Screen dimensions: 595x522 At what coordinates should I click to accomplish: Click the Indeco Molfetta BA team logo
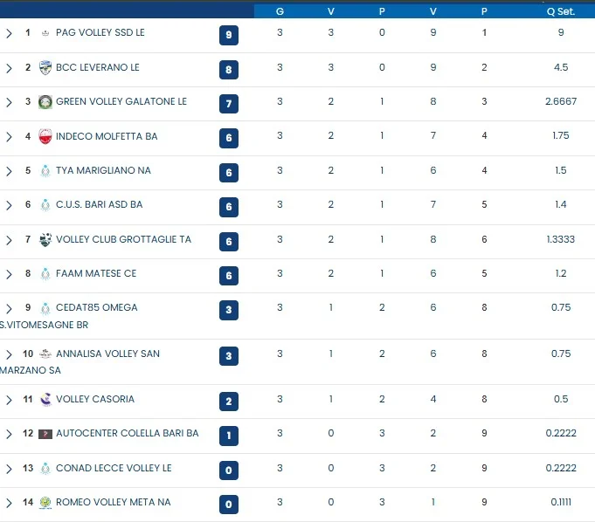45,136
